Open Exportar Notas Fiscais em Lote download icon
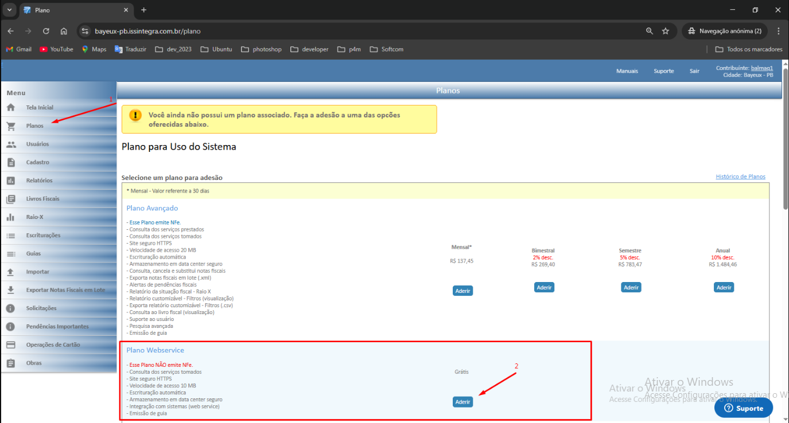The height and width of the screenshot is (423, 789). click(10, 289)
